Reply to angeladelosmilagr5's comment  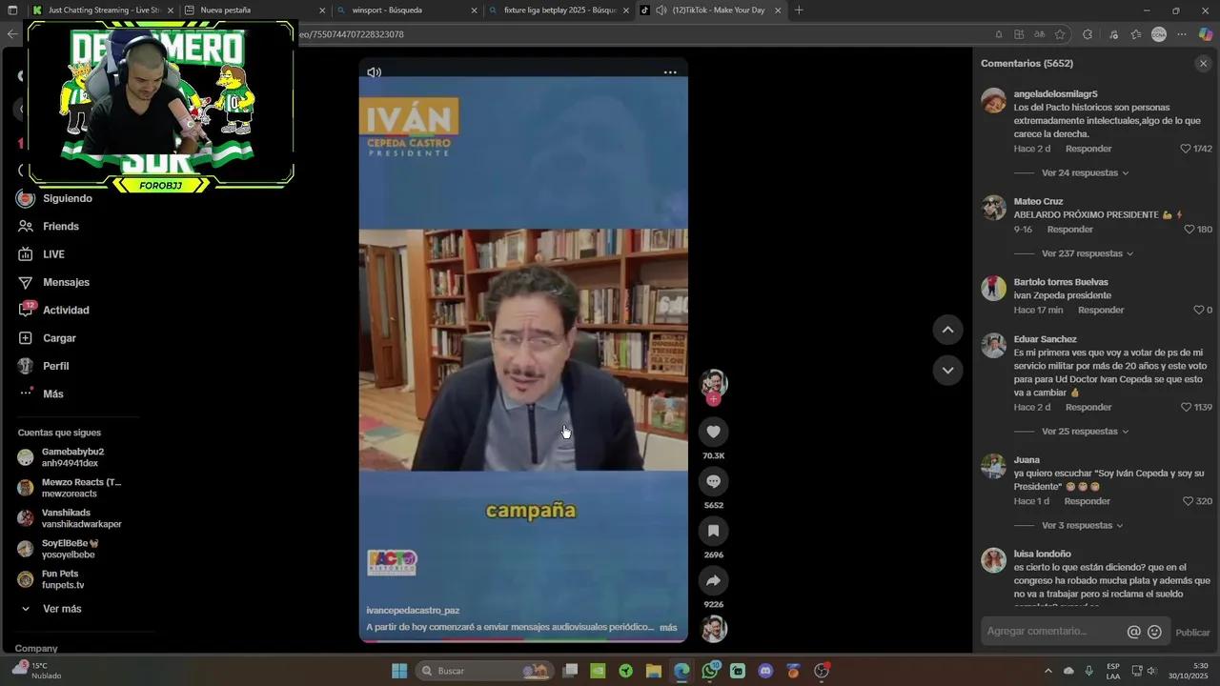coord(1088,149)
